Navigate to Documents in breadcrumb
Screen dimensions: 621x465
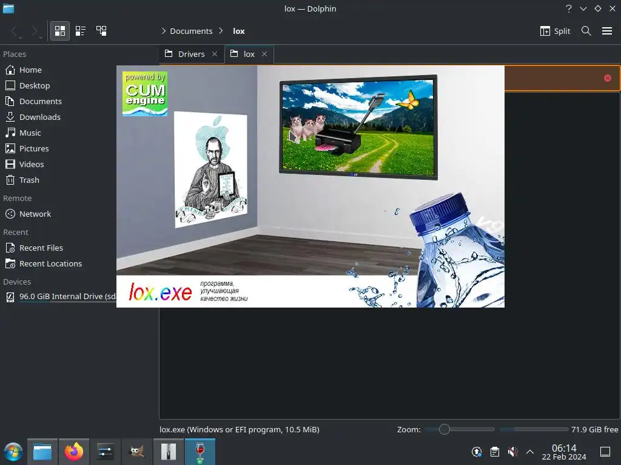[191, 31]
